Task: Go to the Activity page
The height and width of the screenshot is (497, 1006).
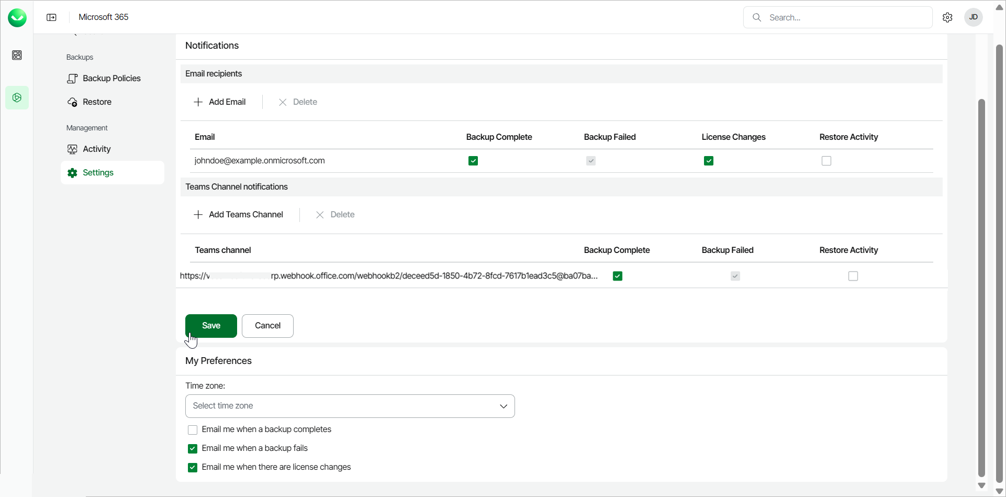Action: pyautogui.click(x=97, y=149)
